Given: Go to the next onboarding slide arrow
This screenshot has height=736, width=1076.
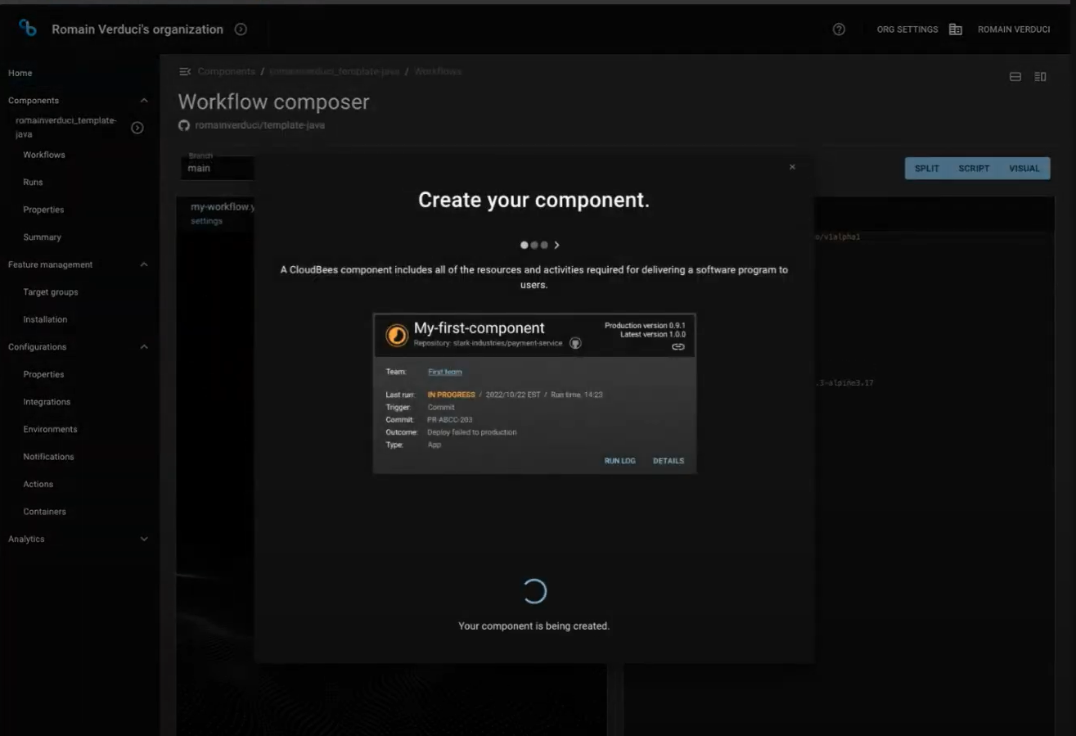Looking at the screenshot, I should coord(556,245).
